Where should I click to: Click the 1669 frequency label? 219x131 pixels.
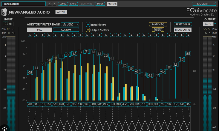pyautogui.click(x=87, y=104)
